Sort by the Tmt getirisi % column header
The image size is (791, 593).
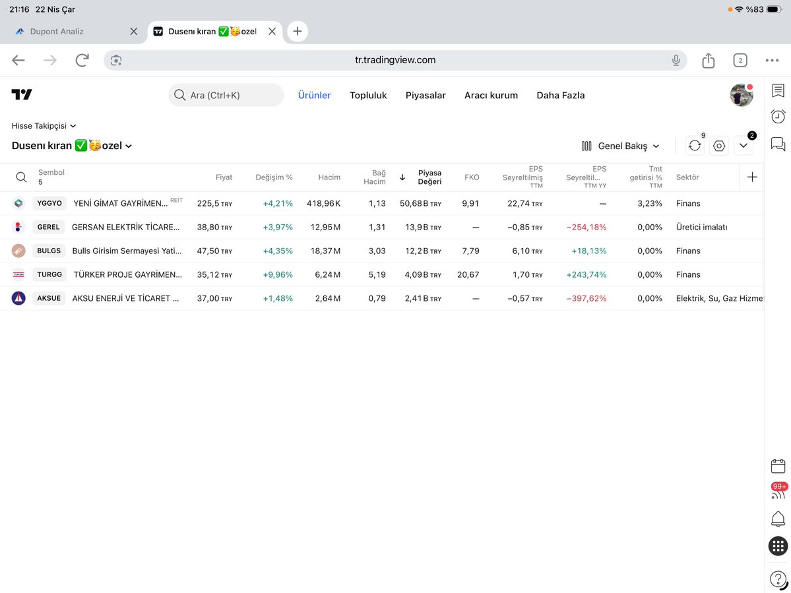[x=646, y=177]
